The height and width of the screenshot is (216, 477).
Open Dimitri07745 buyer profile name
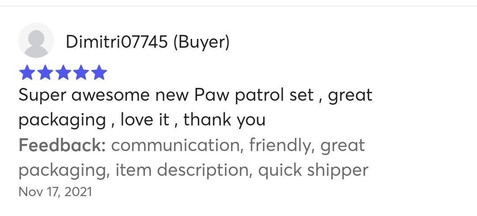[117, 42]
